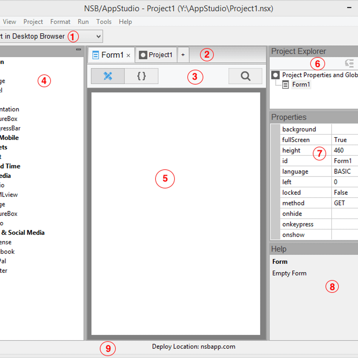Collapse the toolbox panel with the minimize icon
Viewport: 358px width, 358px height.
pyautogui.click(x=78, y=49)
